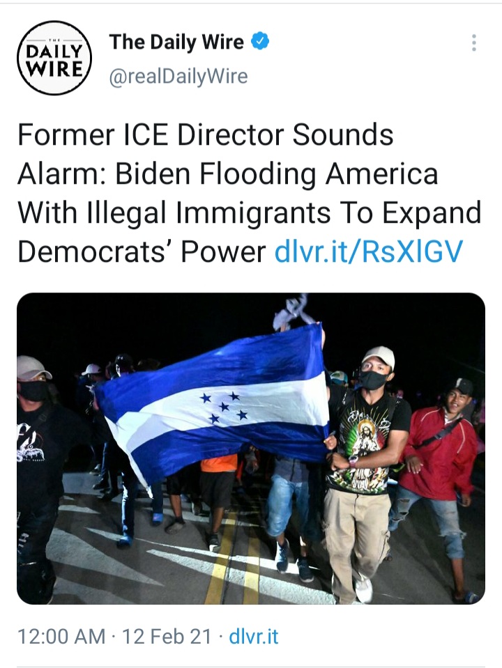The image size is (502, 668).
Task: Click the "Biden Flooding America" text line
Action: click(x=276, y=174)
